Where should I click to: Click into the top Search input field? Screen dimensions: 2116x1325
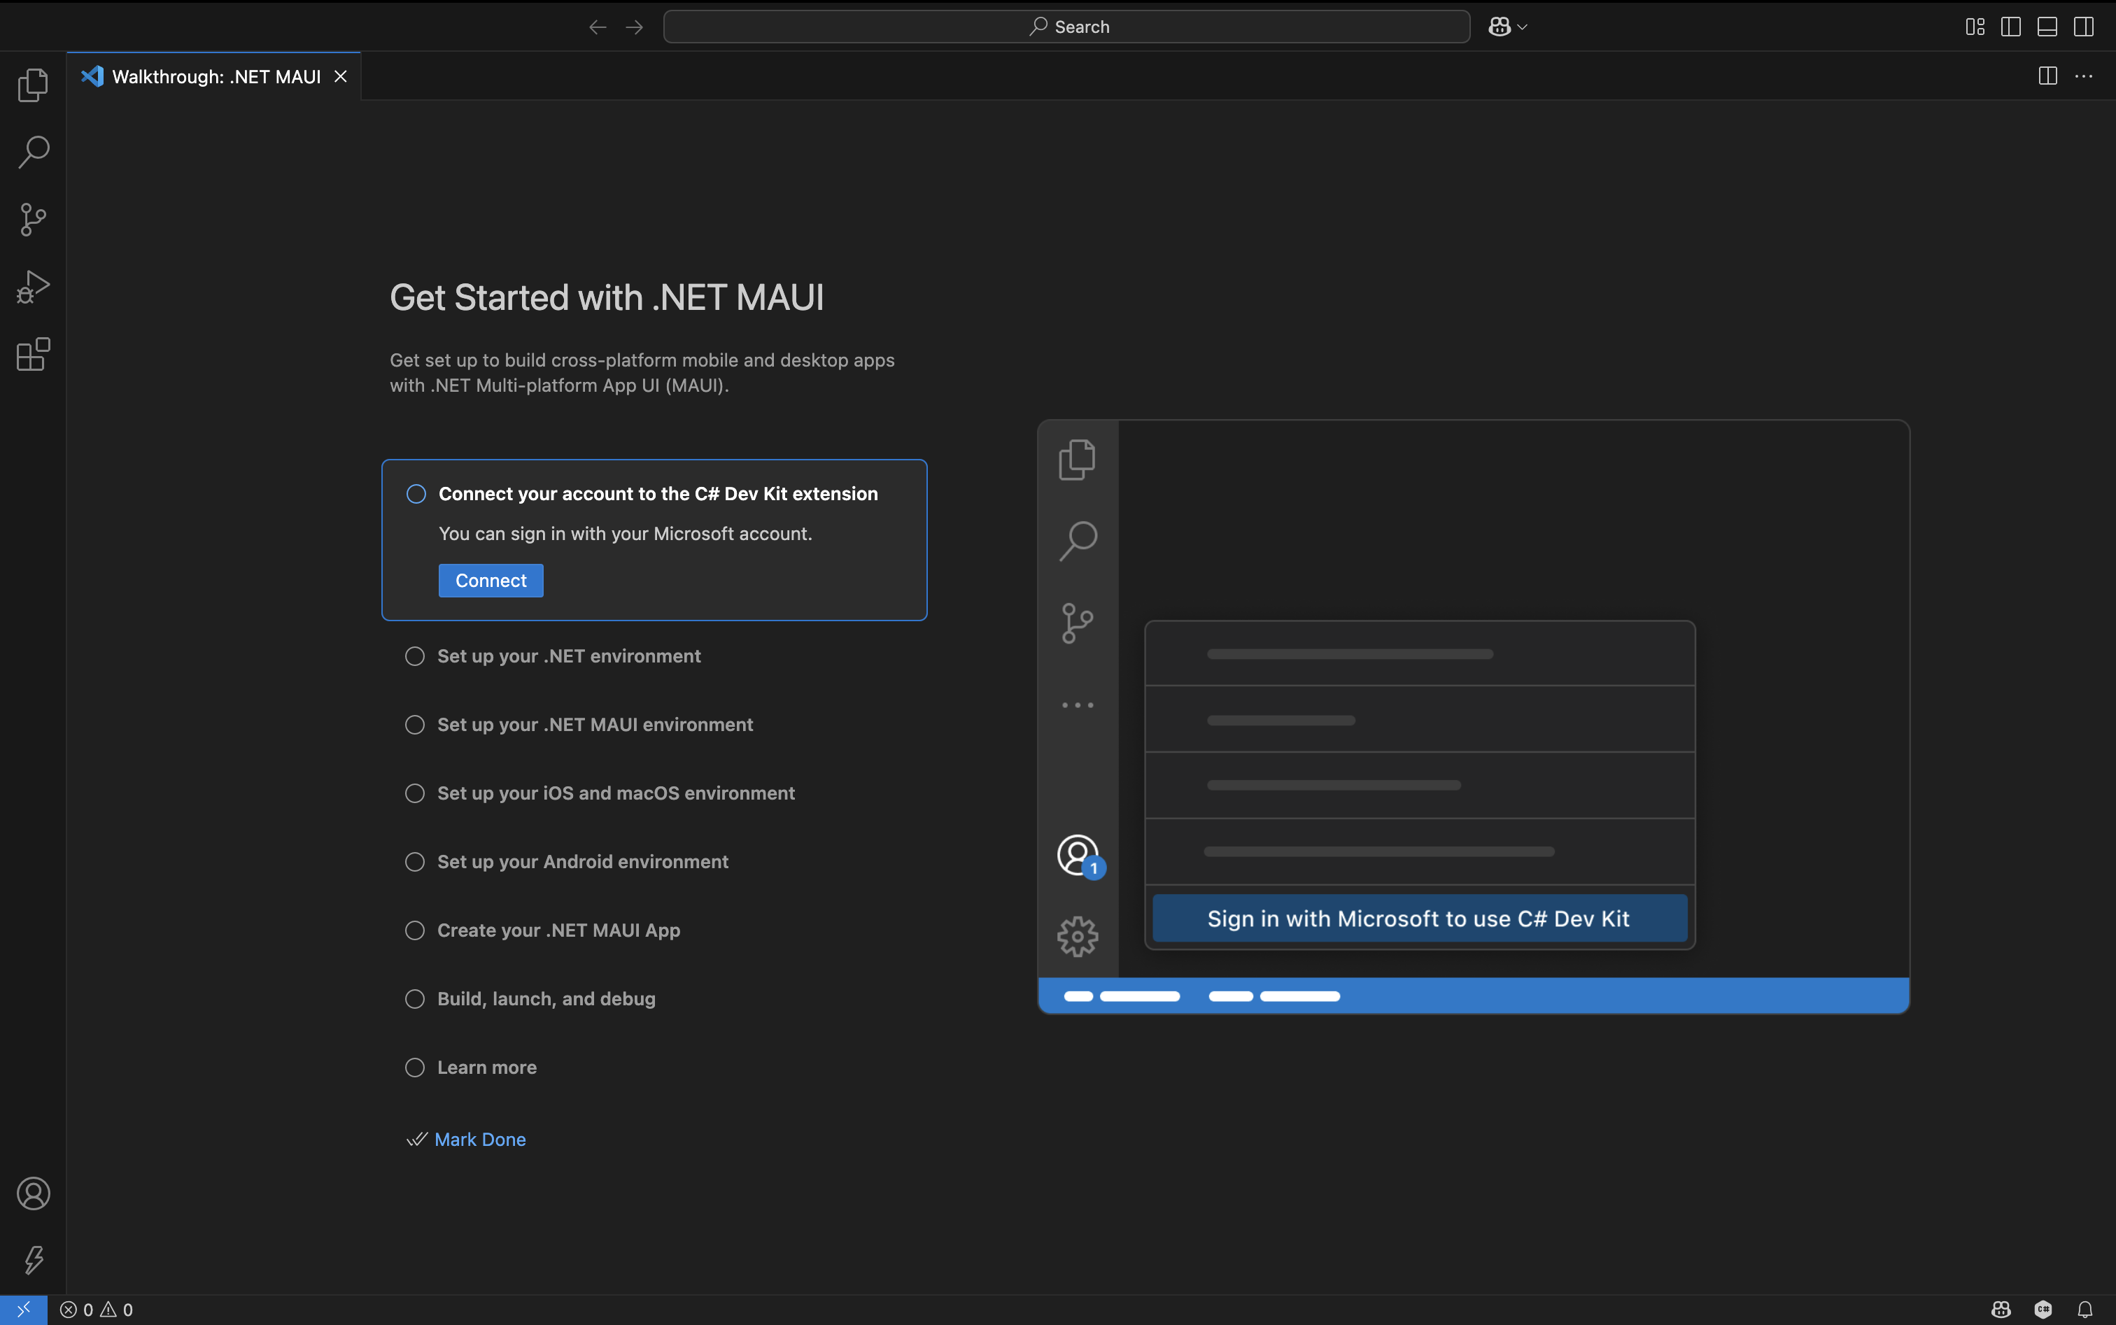(x=1066, y=27)
